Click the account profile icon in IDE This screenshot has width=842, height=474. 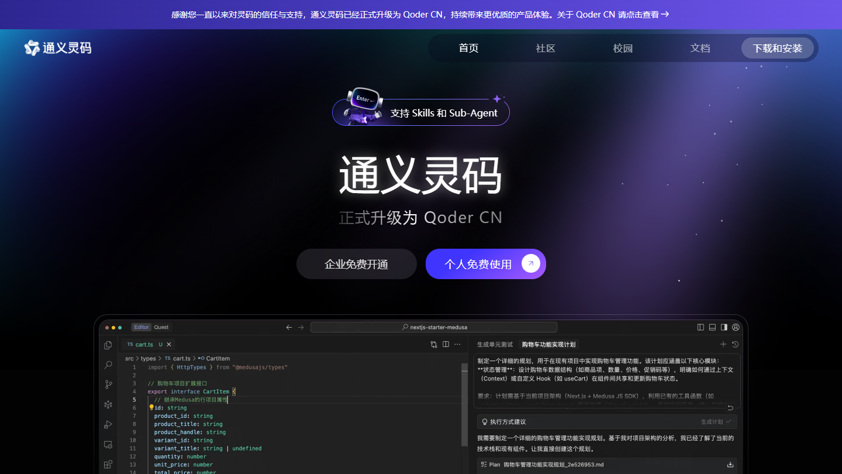click(x=736, y=327)
